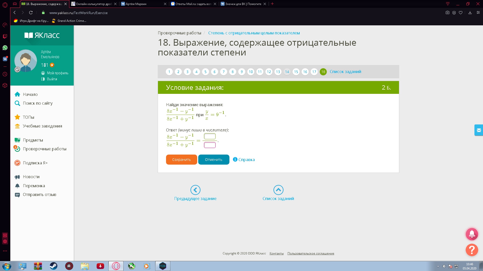The width and height of the screenshot is (483, 271).
Task: Select task number 14 in the task list
Action: (287, 72)
